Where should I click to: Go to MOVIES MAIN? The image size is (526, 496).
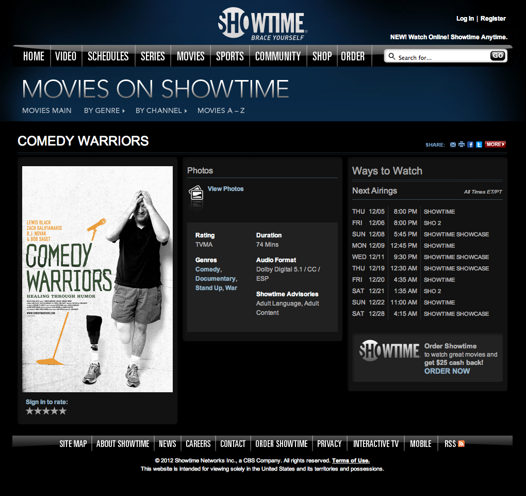point(46,110)
